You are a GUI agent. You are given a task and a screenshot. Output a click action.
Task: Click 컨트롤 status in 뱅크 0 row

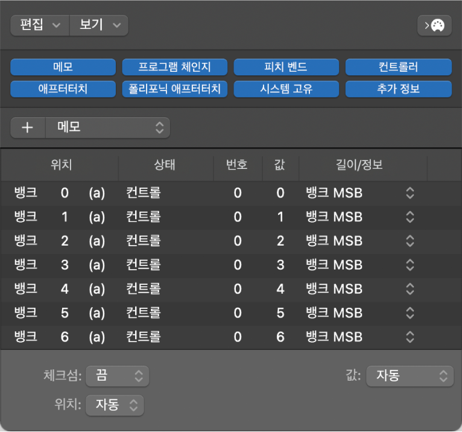click(x=144, y=193)
